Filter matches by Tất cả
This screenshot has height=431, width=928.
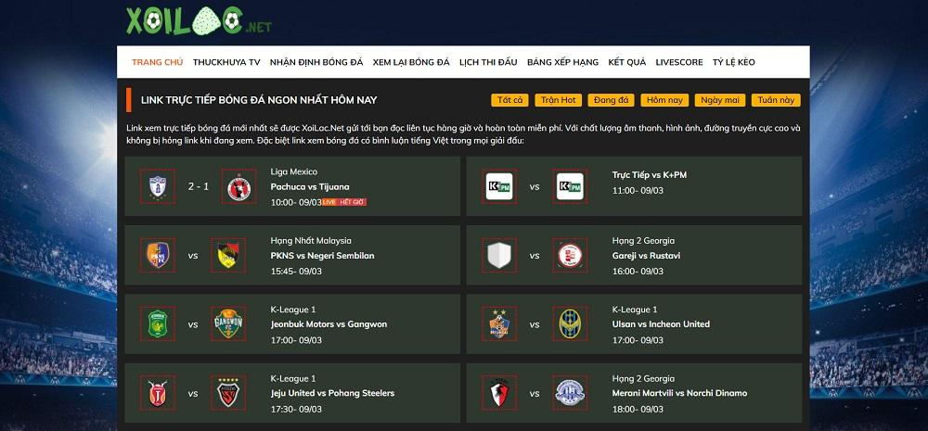pos(510,100)
